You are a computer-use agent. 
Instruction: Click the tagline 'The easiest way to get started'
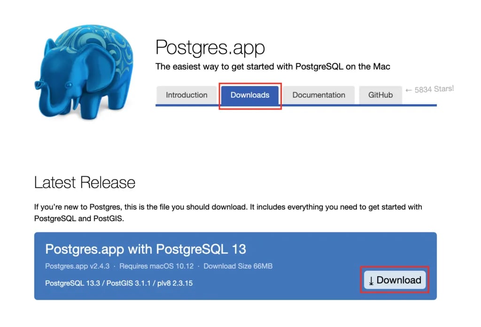[x=273, y=67]
